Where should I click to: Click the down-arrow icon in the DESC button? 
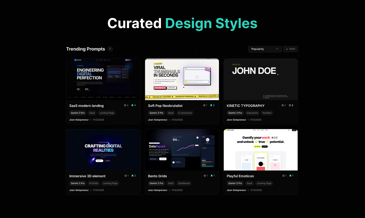287,49
